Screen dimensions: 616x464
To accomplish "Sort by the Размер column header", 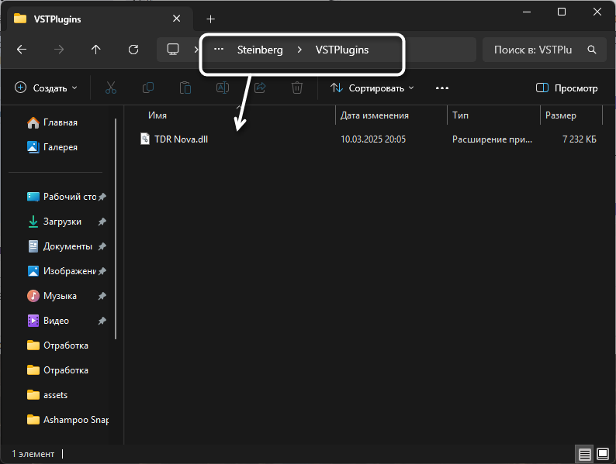I will pyautogui.click(x=561, y=115).
